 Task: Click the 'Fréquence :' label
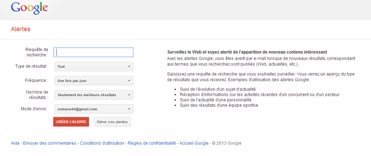(x=37, y=80)
